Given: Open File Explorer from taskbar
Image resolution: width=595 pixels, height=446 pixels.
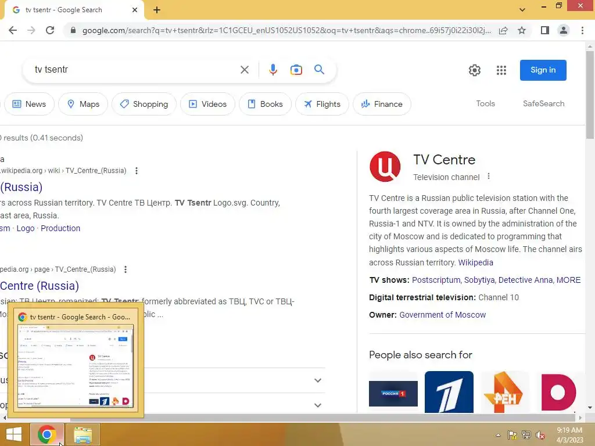Looking at the screenshot, I should pos(83,434).
